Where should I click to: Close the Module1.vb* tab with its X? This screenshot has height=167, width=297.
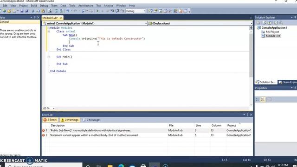pos(61,18)
